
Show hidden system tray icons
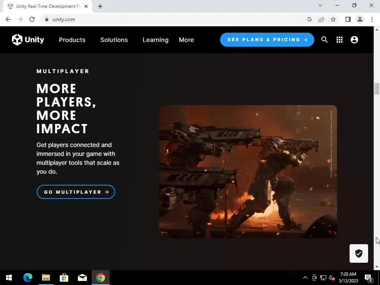(305, 278)
